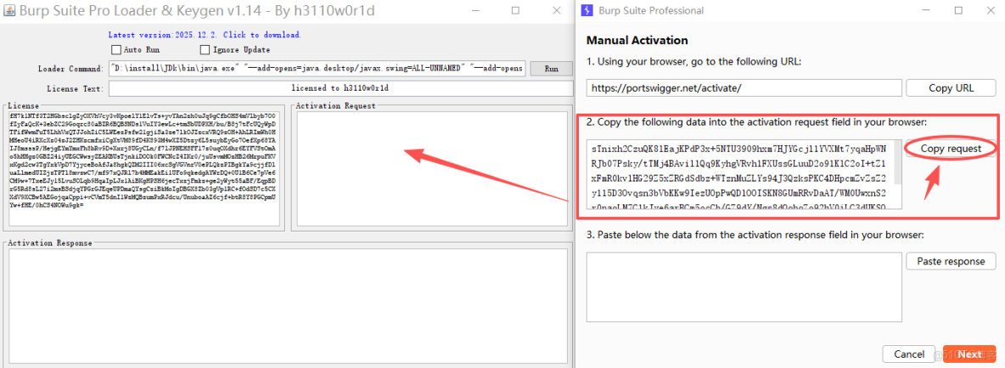
Task: Click the 'Using your browser' step 1 text
Action: (x=693, y=61)
